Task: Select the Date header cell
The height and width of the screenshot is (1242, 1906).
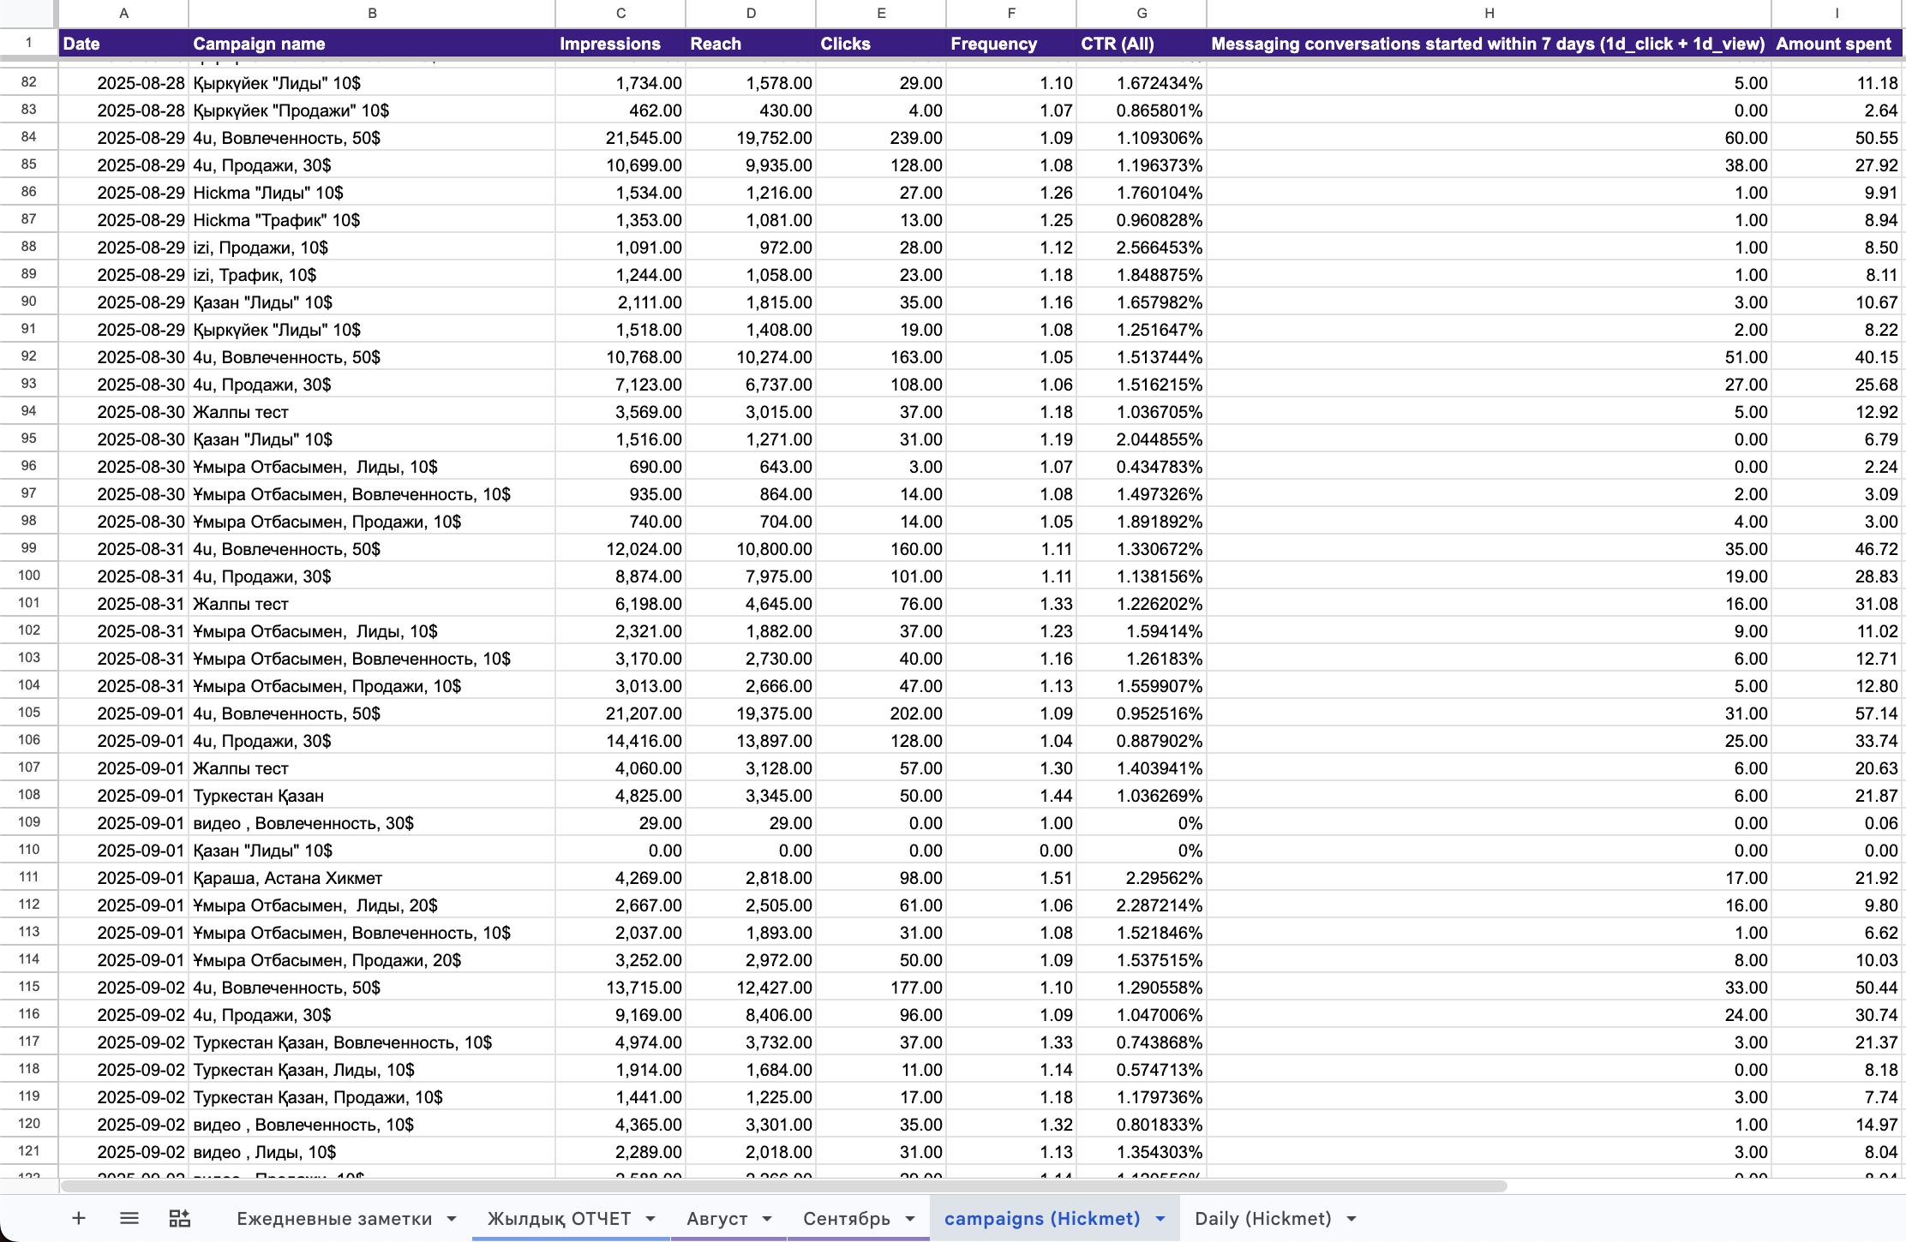Action: [x=123, y=43]
